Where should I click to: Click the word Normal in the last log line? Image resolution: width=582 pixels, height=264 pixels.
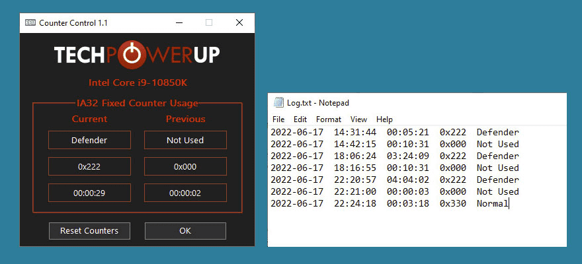(493, 203)
